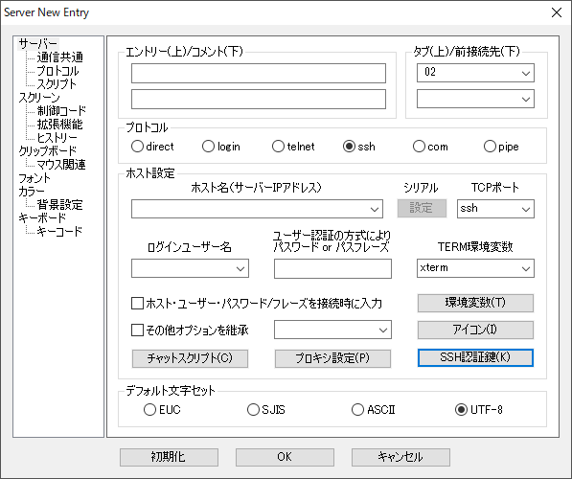Select プロトコル tree item in sidebar
Image resolution: width=572 pixels, height=479 pixels.
pyautogui.click(x=57, y=71)
